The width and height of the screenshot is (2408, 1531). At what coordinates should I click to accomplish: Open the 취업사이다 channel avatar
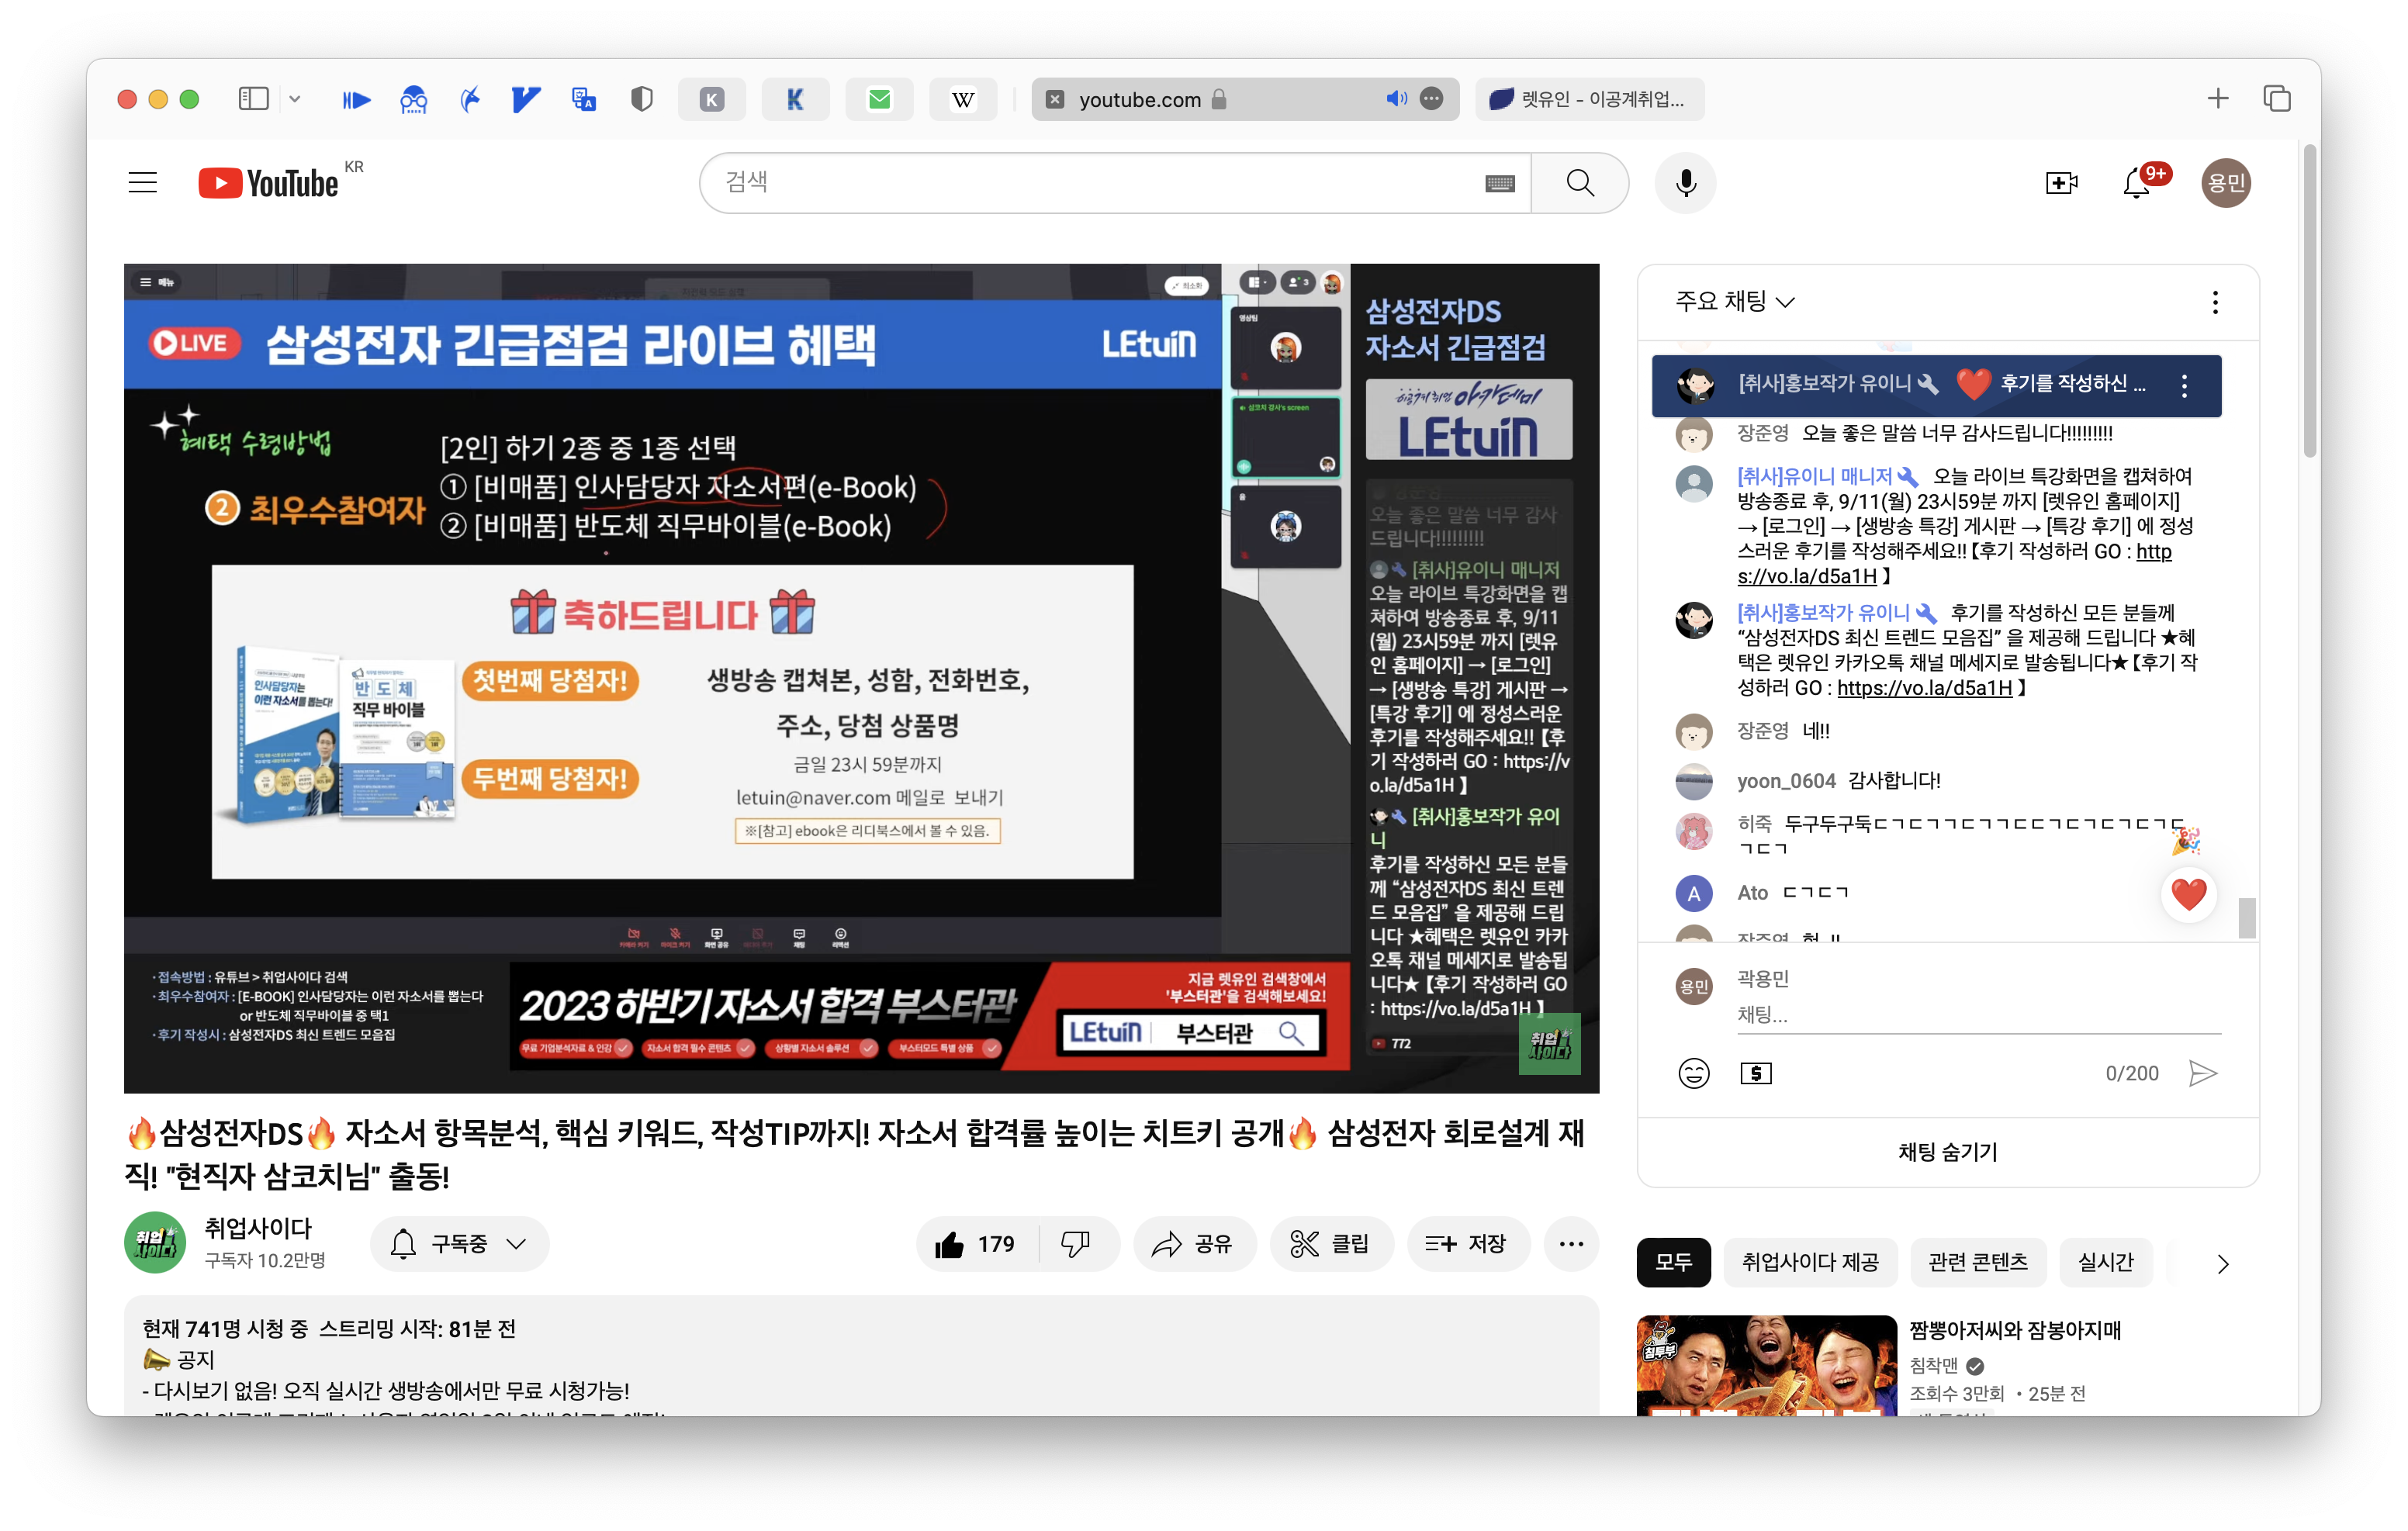(155, 1243)
